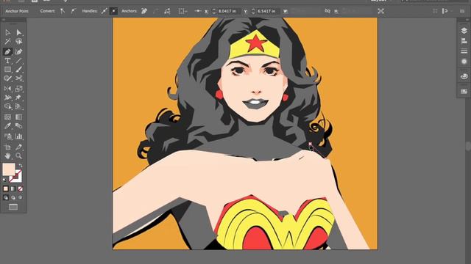Select the Width/Warp tool
This screenshot has height=264, width=471.
pos(7,98)
